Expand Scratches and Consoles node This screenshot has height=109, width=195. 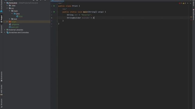(x=5, y=32)
